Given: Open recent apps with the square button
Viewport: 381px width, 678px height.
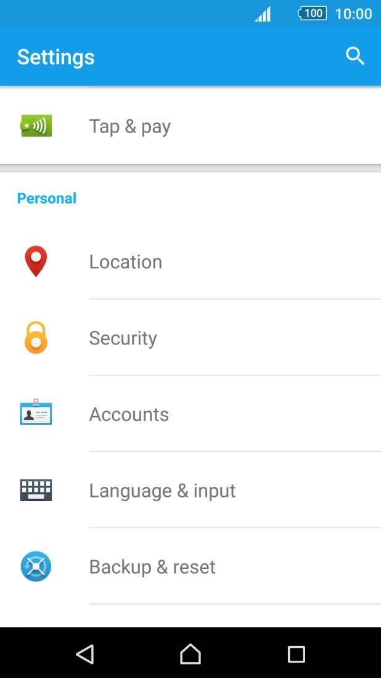Looking at the screenshot, I should tap(297, 654).
